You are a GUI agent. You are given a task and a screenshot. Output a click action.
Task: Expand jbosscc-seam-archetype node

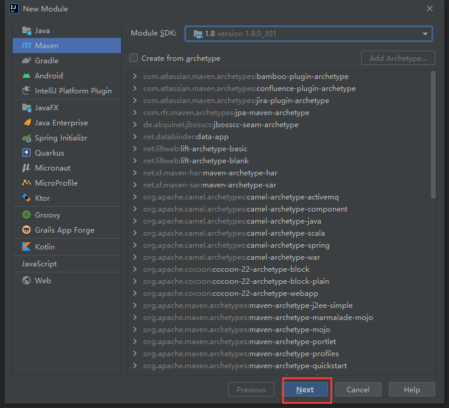[x=135, y=124]
